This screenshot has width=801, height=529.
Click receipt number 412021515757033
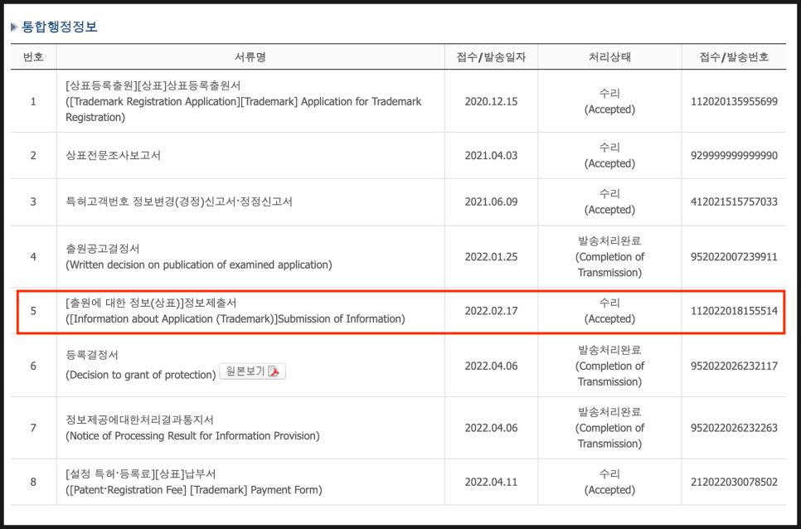click(x=734, y=201)
